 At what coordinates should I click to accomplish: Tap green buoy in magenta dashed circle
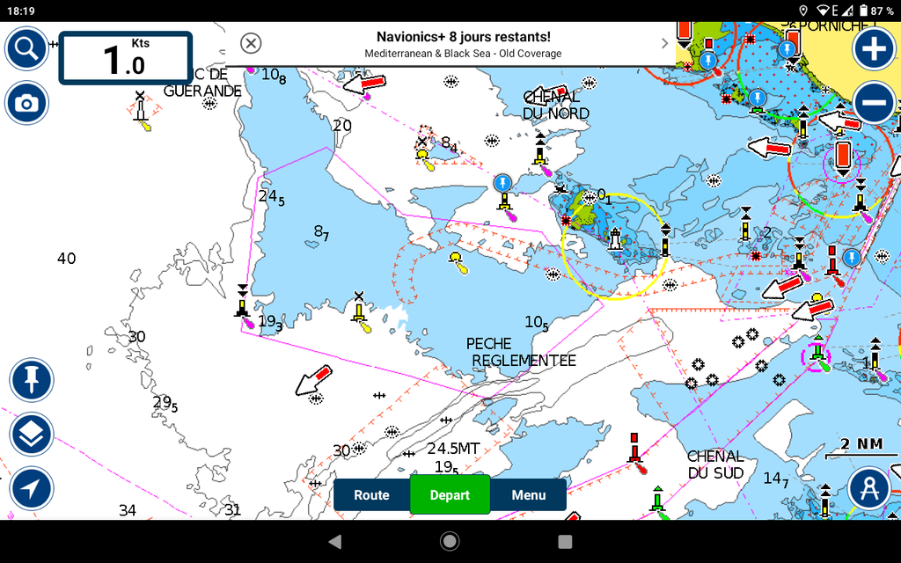pos(818,351)
